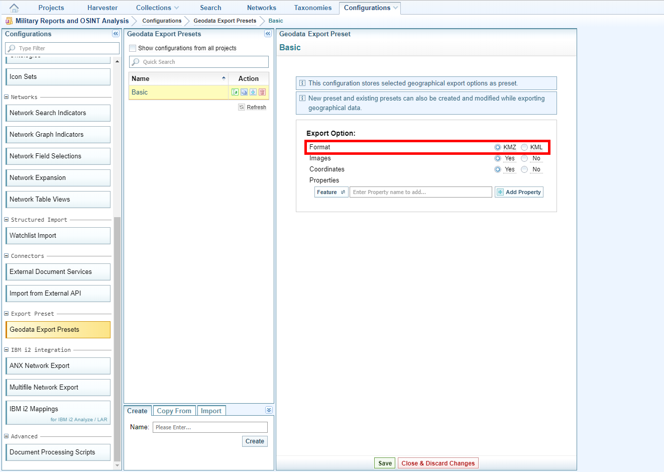This screenshot has width=664, height=472.
Task: Enable Show configurations from all projects
Action: [x=133, y=48]
